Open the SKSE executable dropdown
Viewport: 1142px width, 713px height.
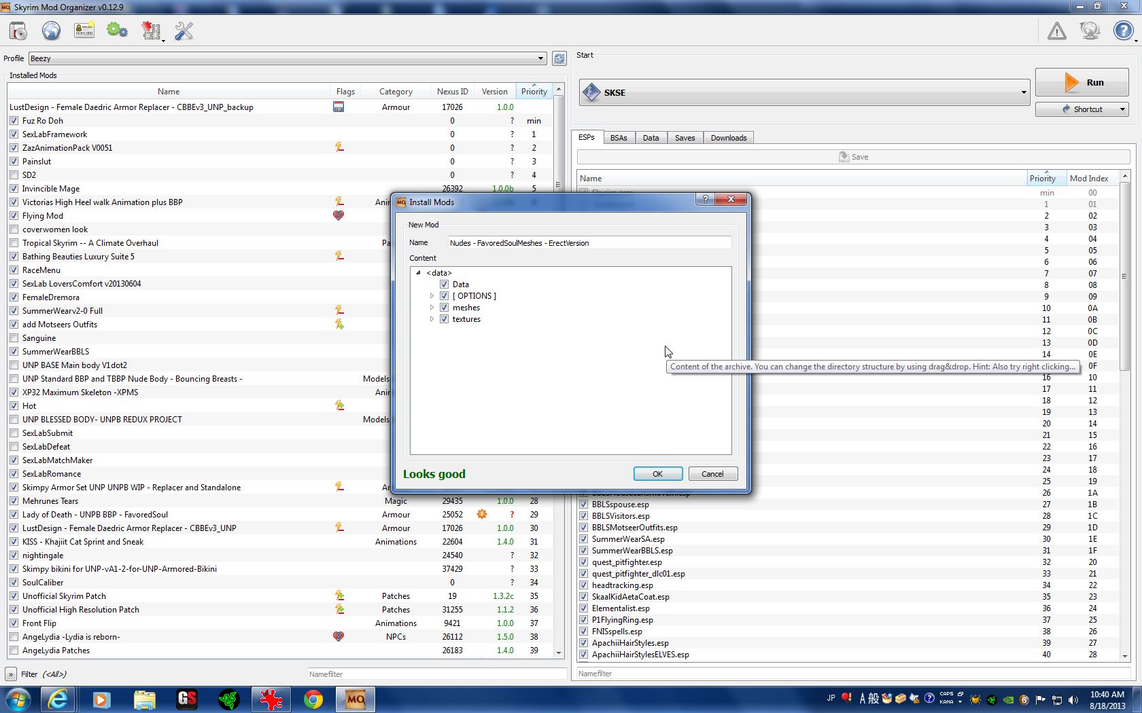coord(1023,92)
